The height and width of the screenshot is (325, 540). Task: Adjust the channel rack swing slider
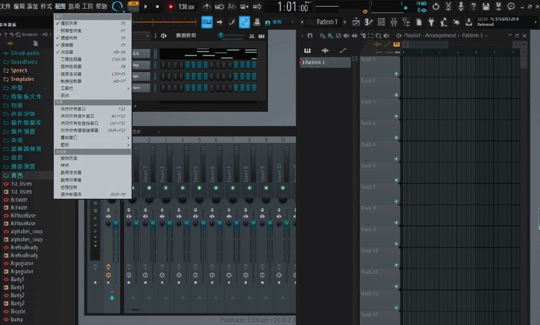[232, 36]
